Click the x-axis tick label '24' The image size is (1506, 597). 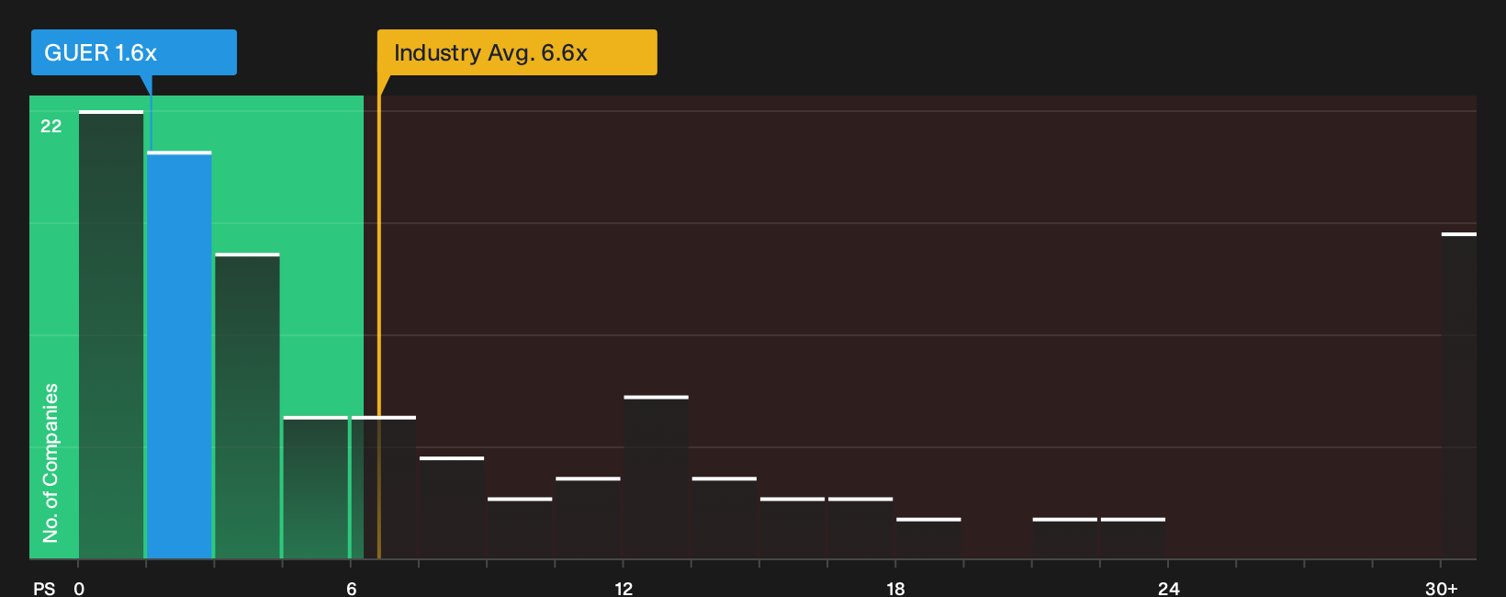(1168, 589)
